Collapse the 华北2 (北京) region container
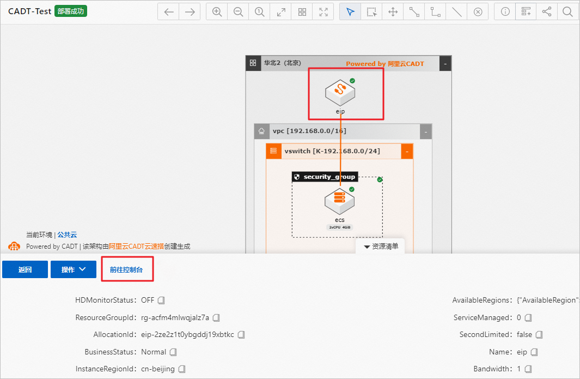580x379 pixels. [x=445, y=63]
